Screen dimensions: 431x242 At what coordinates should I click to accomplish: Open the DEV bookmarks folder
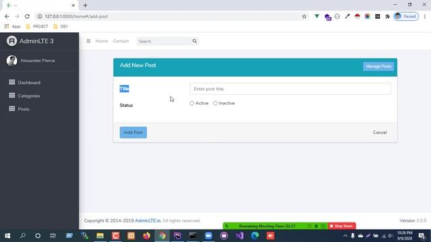point(61,26)
